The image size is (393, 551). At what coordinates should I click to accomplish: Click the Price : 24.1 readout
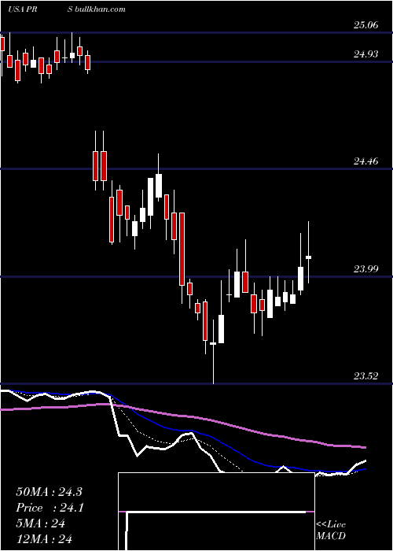[x=50, y=508]
